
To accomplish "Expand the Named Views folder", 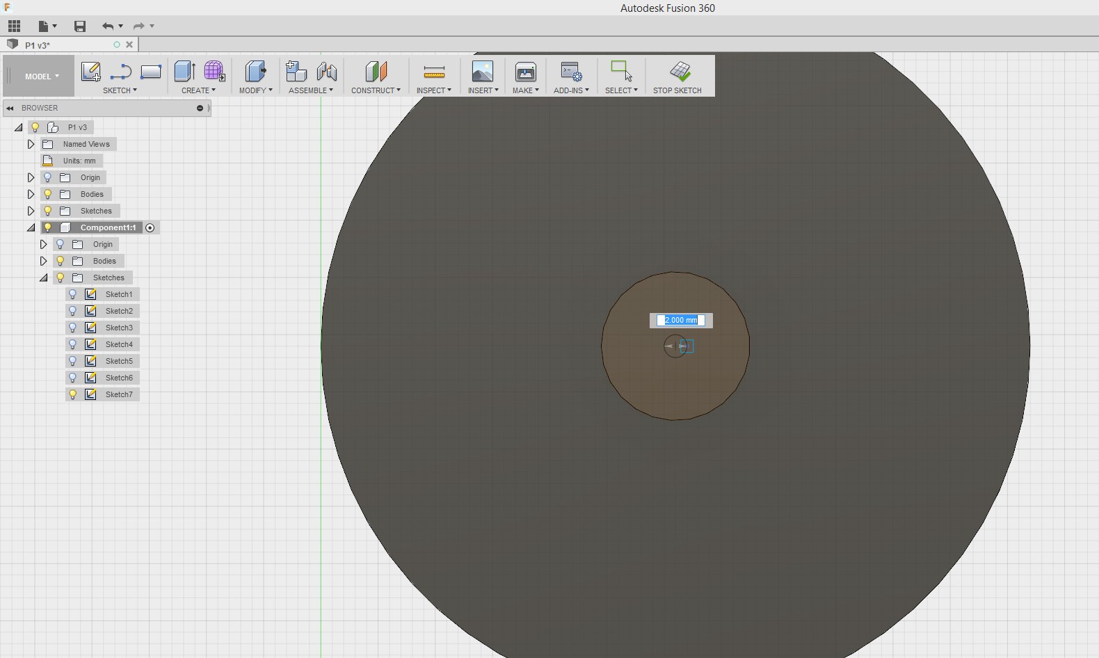I will pos(31,144).
